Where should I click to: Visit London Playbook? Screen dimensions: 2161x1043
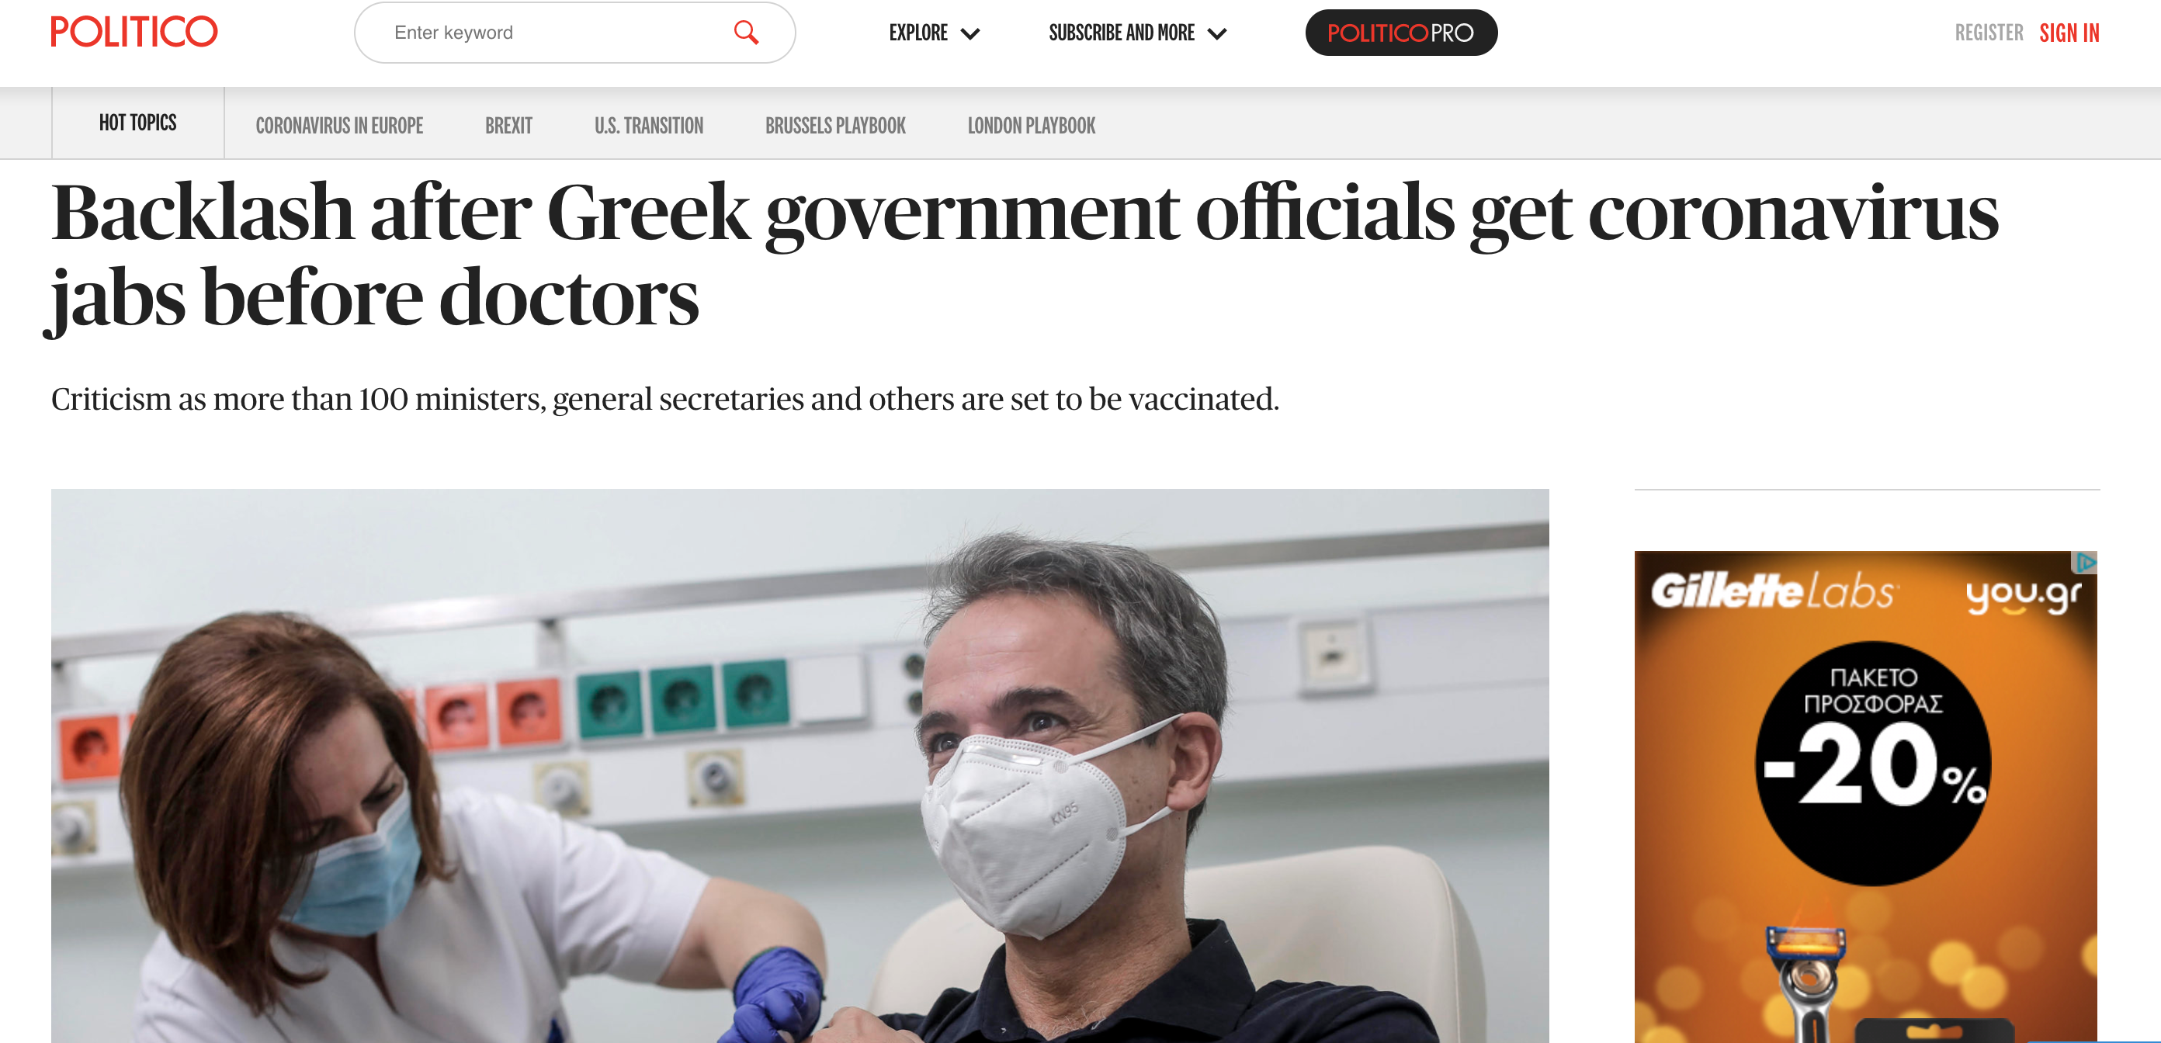click(1031, 126)
